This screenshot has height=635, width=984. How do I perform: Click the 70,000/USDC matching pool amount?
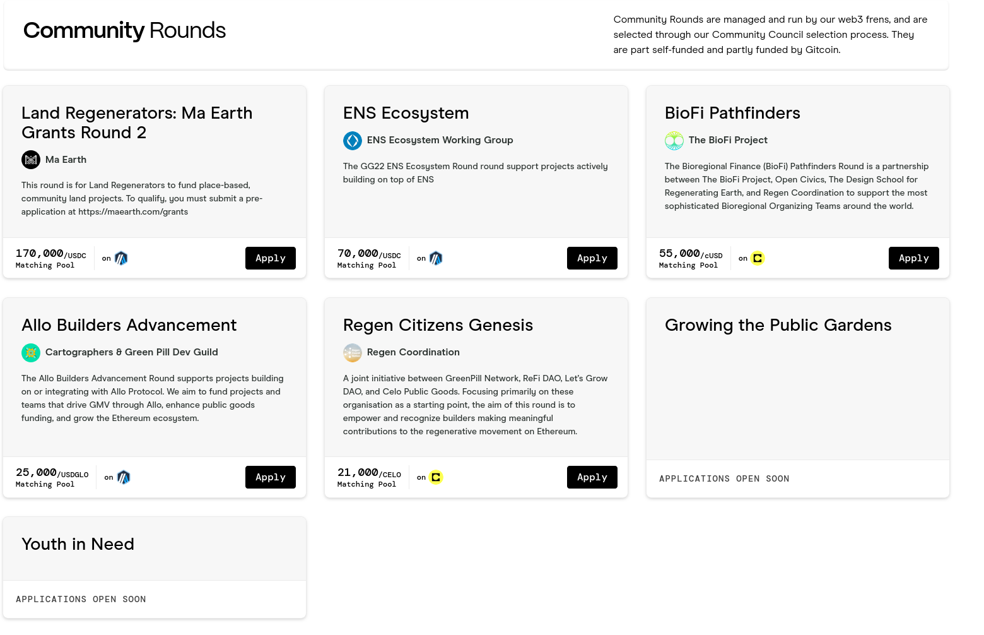click(x=369, y=254)
